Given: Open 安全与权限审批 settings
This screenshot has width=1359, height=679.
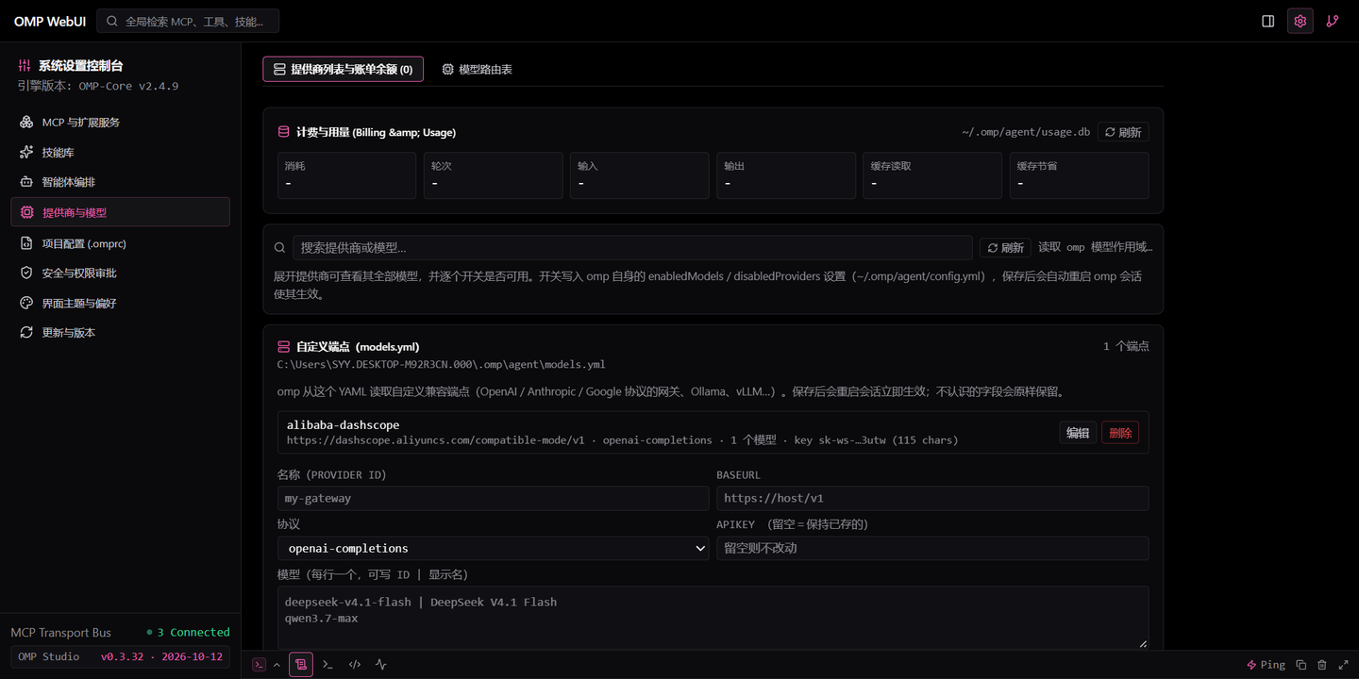Looking at the screenshot, I should (x=120, y=273).
